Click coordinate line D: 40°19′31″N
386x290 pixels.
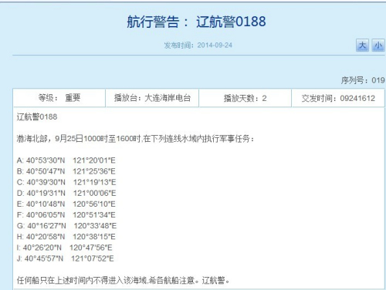[x=66, y=193]
